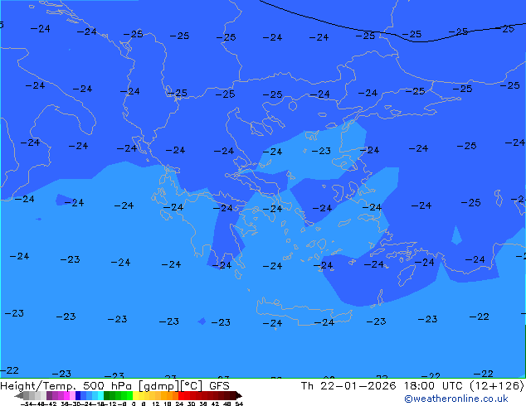
Task: Click the legend's left gray arrow end
Action: pos(19,395)
